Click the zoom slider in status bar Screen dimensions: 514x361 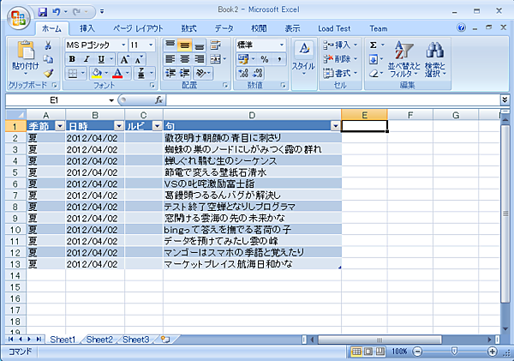click(453, 352)
